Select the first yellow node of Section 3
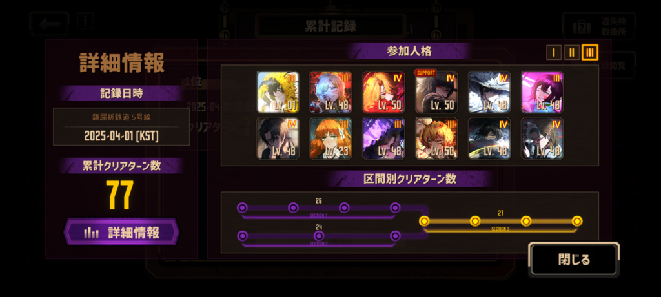Screen dimensions: 661x297 click(424, 221)
